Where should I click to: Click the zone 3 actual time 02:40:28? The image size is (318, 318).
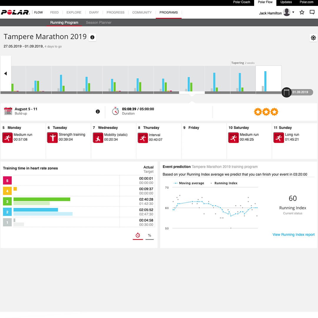pyautogui.click(x=146, y=199)
